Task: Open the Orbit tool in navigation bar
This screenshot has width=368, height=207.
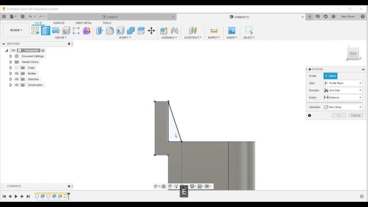Action: [156, 186]
